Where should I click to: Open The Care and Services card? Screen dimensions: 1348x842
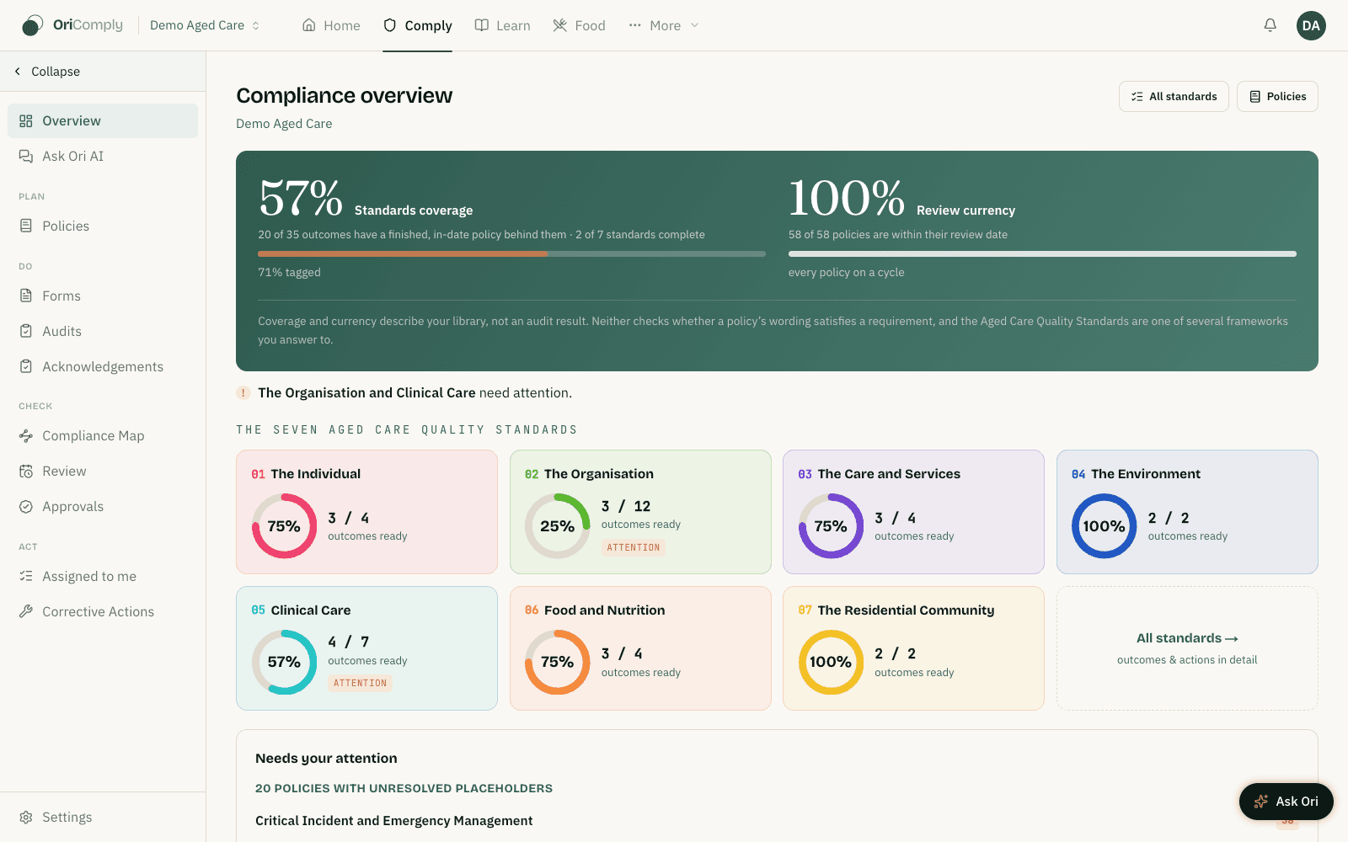point(913,512)
